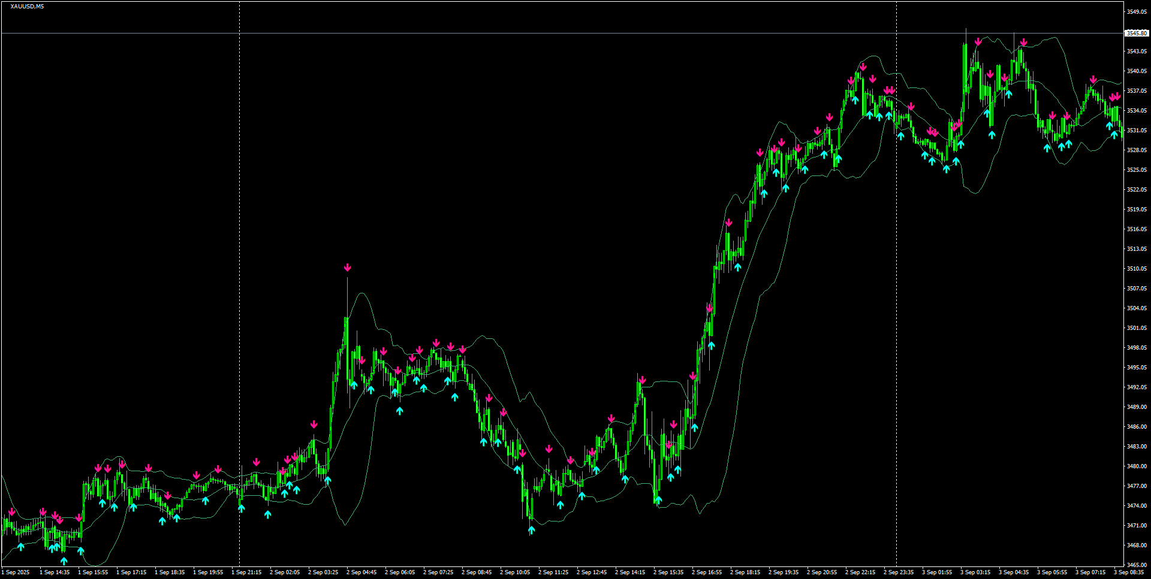The width and height of the screenshot is (1151, 579).
Task: Click the 2 Sep 10:05 time label
Action: pos(515,572)
